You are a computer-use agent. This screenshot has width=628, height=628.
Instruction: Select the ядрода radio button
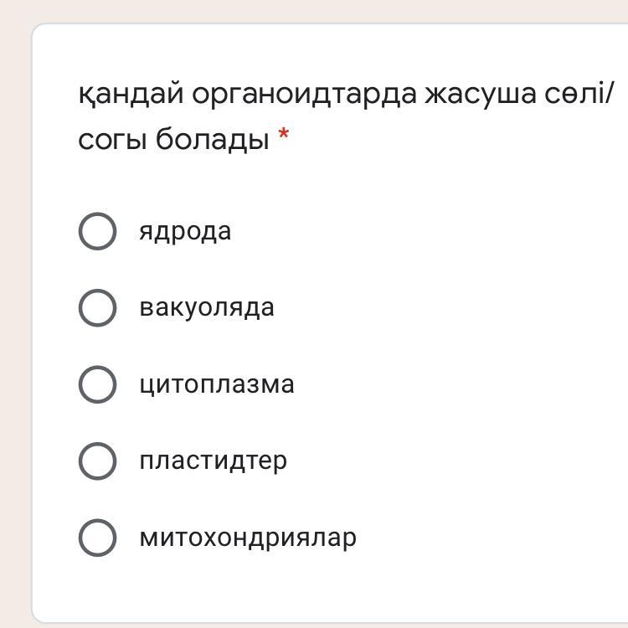click(97, 231)
